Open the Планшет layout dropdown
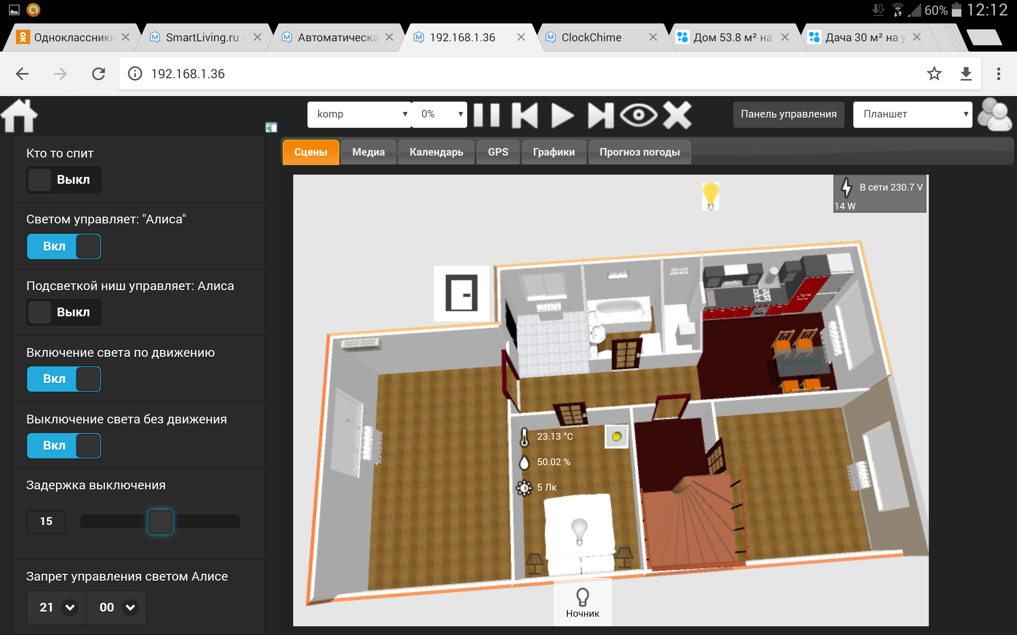The width and height of the screenshot is (1017, 635). [912, 114]
